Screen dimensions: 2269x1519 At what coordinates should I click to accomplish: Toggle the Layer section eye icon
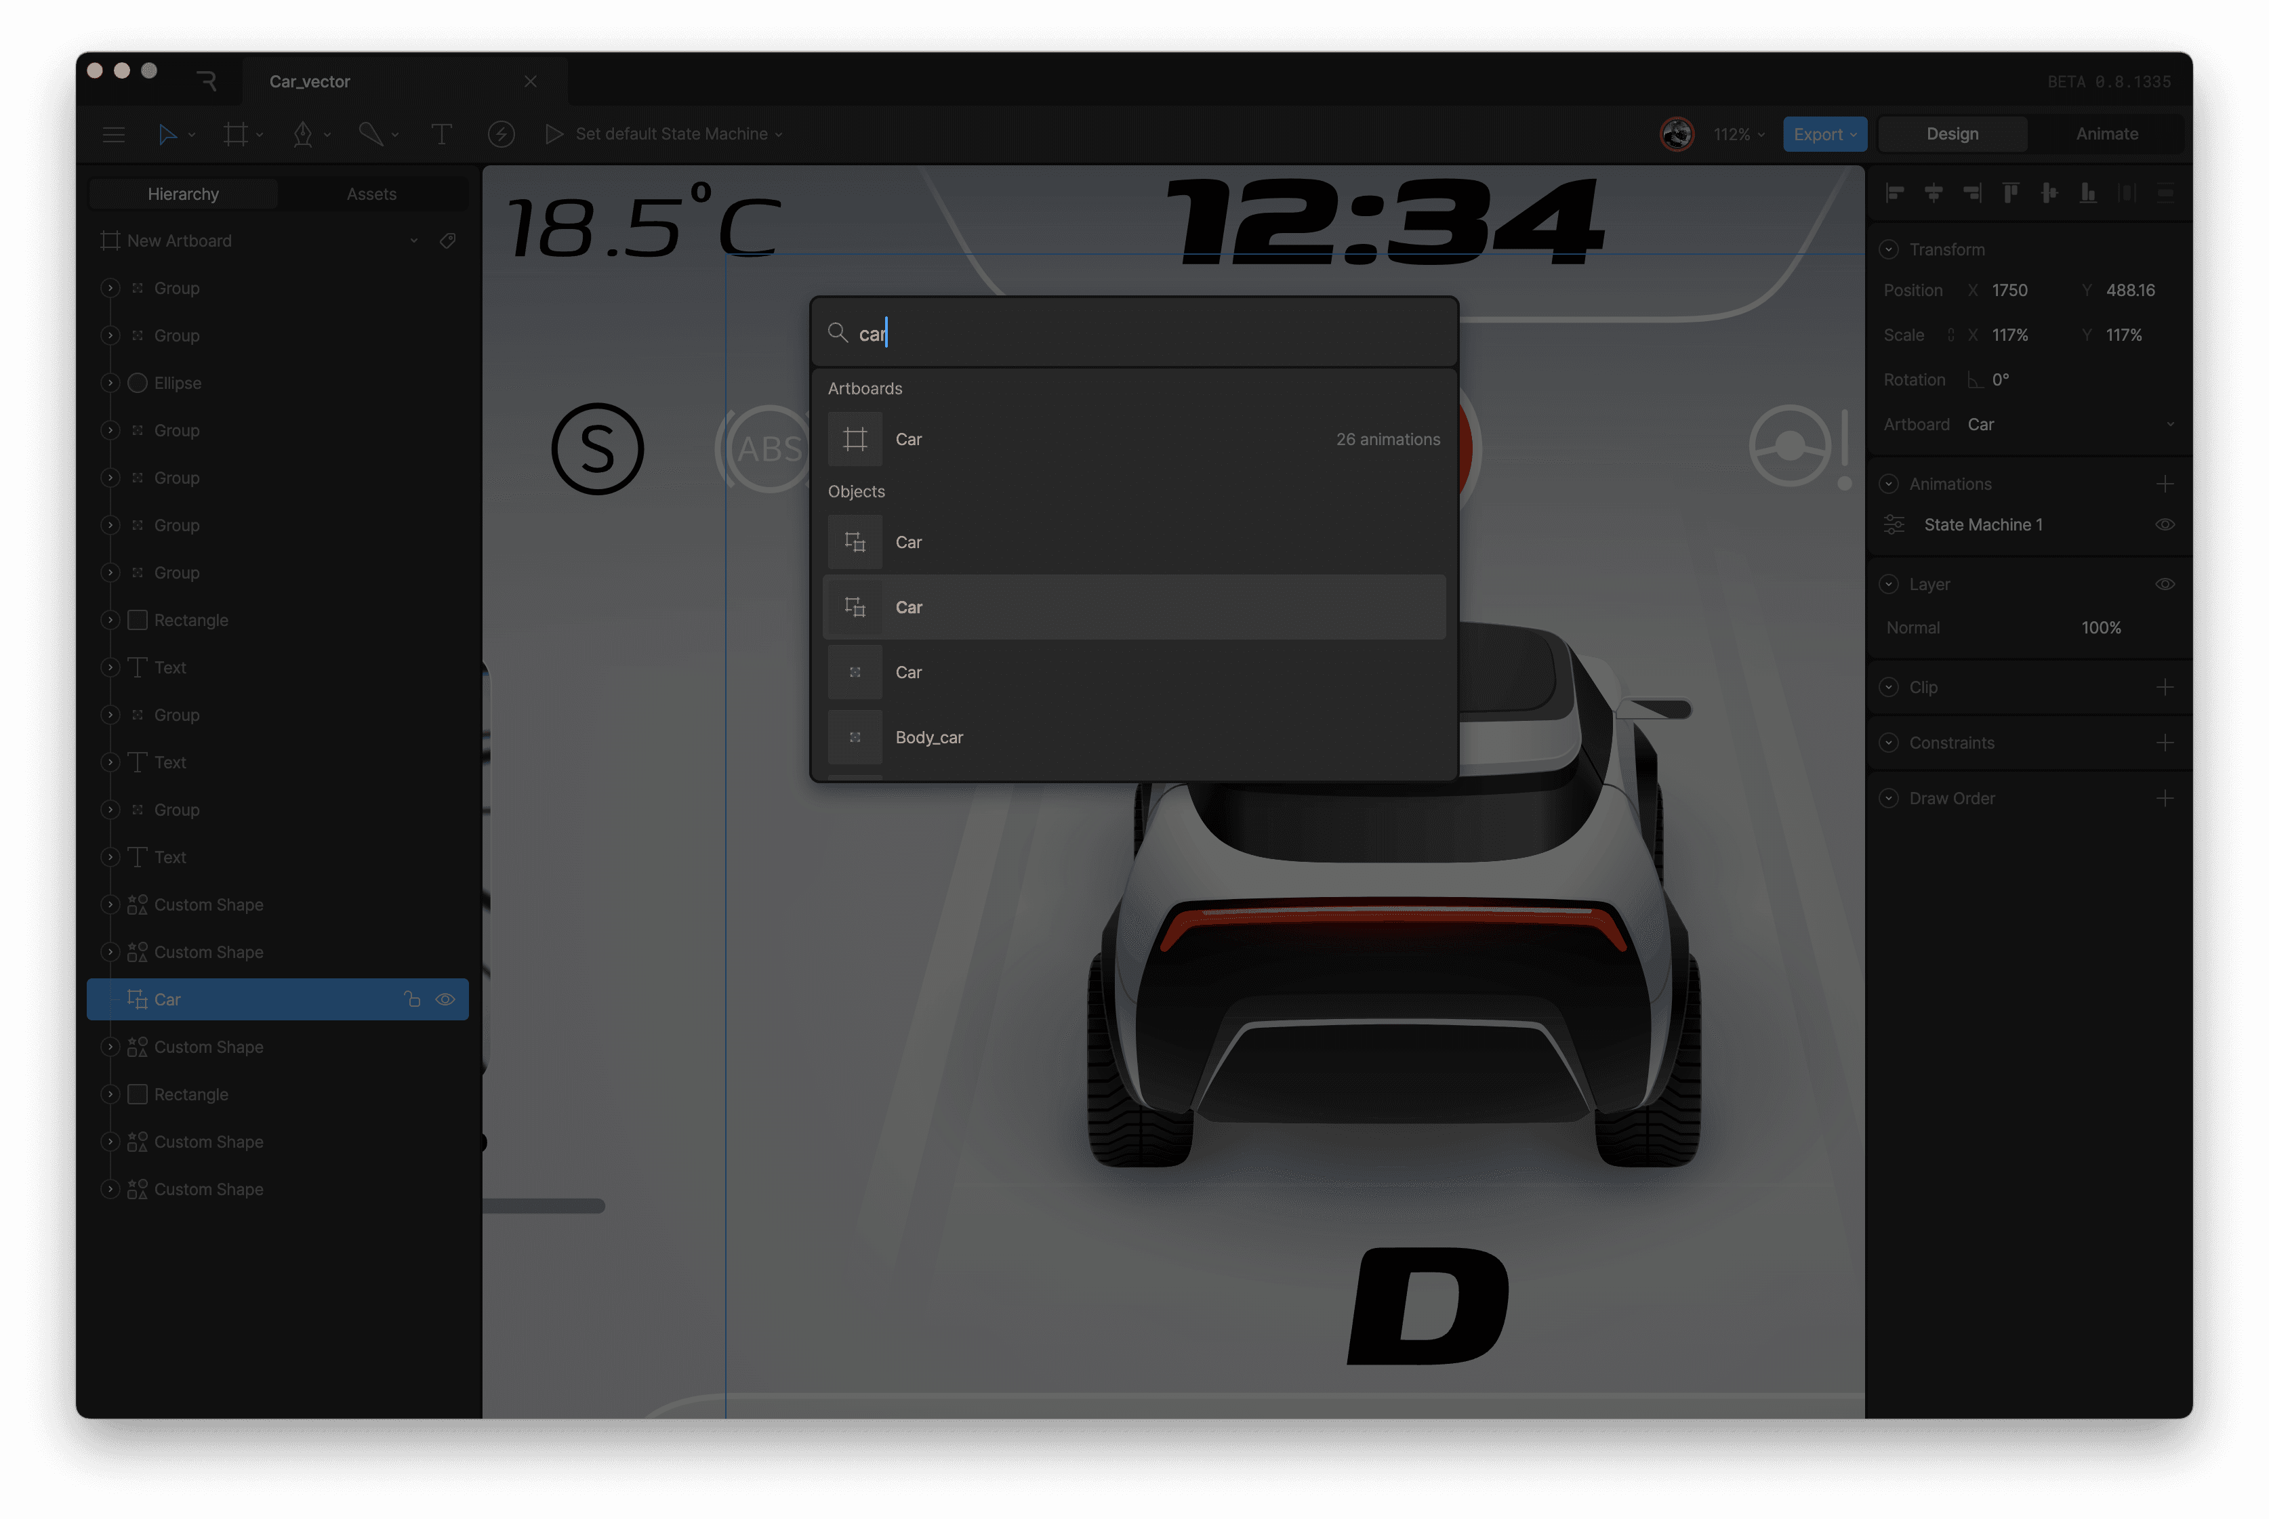pos(2165,584)
